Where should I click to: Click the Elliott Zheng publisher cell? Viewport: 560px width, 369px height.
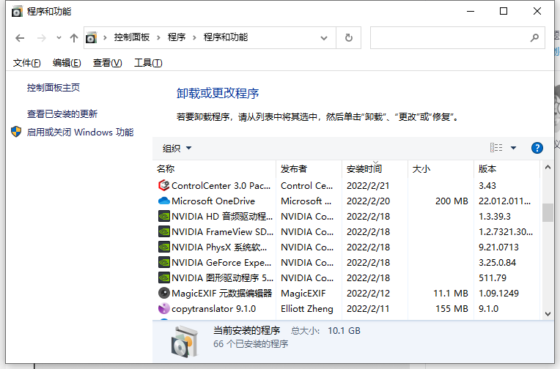tap(307, 309)
